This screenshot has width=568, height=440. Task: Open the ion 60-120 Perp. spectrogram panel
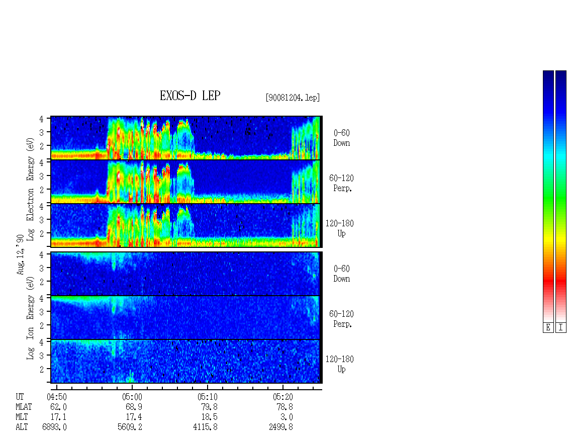point(185,317)
